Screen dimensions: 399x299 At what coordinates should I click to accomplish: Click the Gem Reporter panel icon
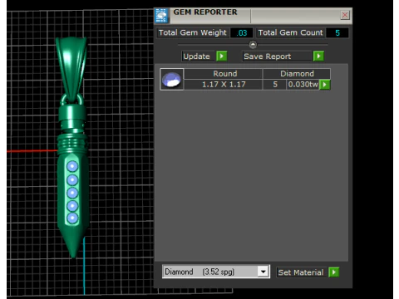[x=161, y=16]
